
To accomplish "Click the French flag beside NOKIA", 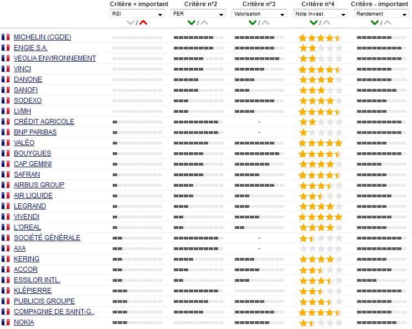I will point(6,322).
